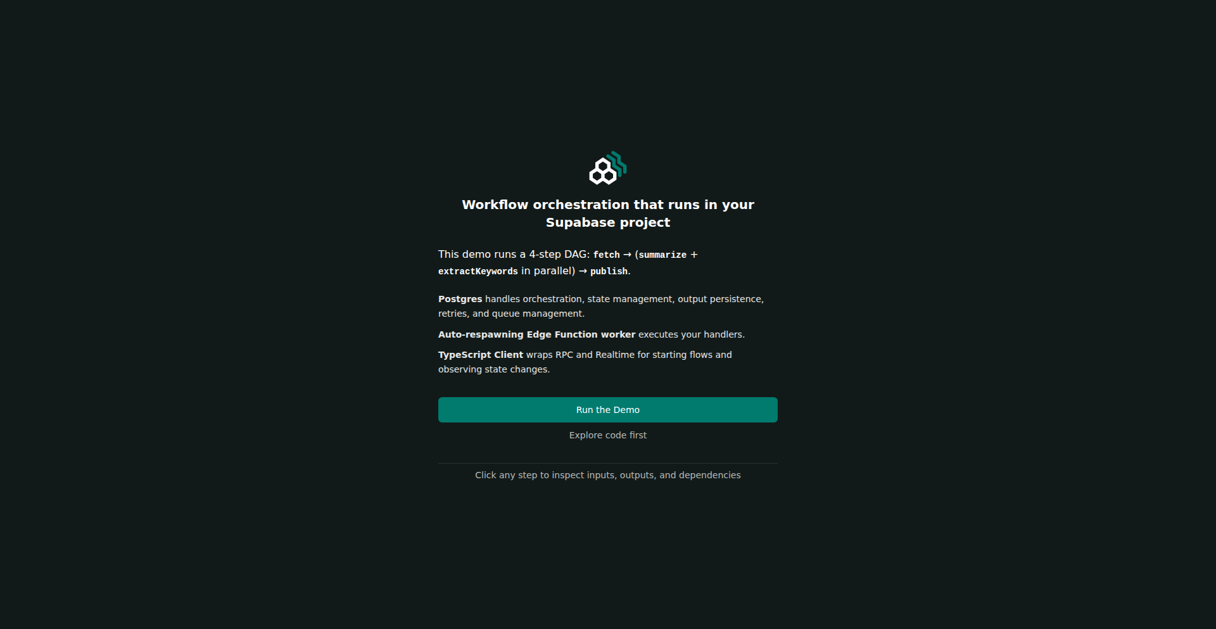
Task: Click the bold Postgres label
Action: (460, 299)
